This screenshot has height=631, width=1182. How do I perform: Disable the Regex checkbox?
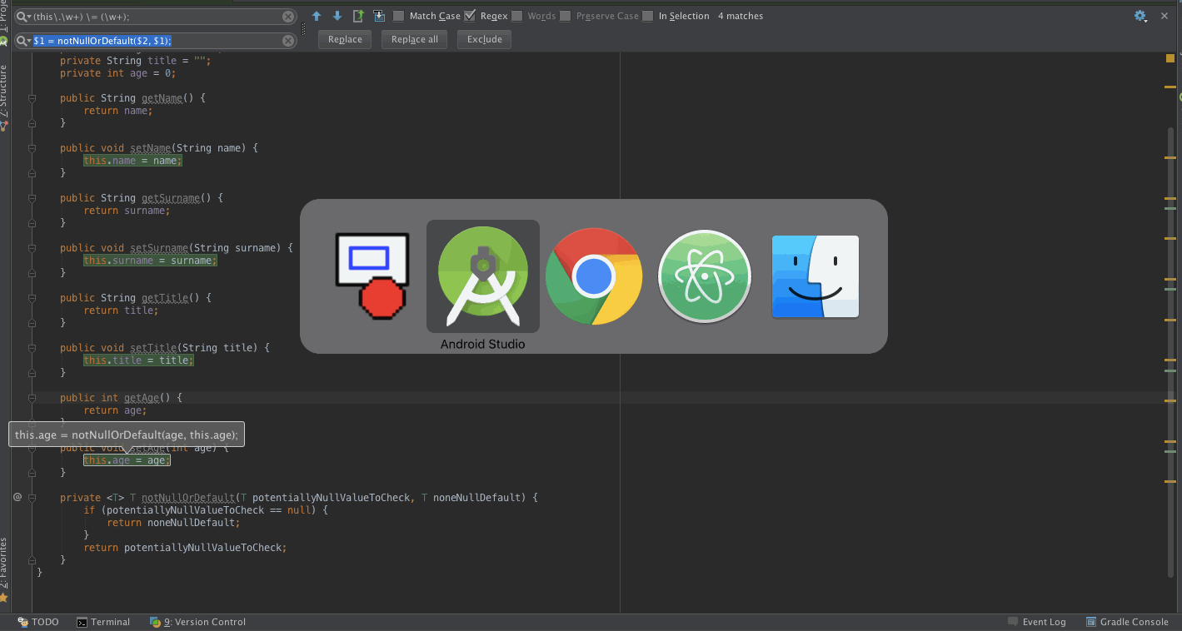tap(470, 16)
